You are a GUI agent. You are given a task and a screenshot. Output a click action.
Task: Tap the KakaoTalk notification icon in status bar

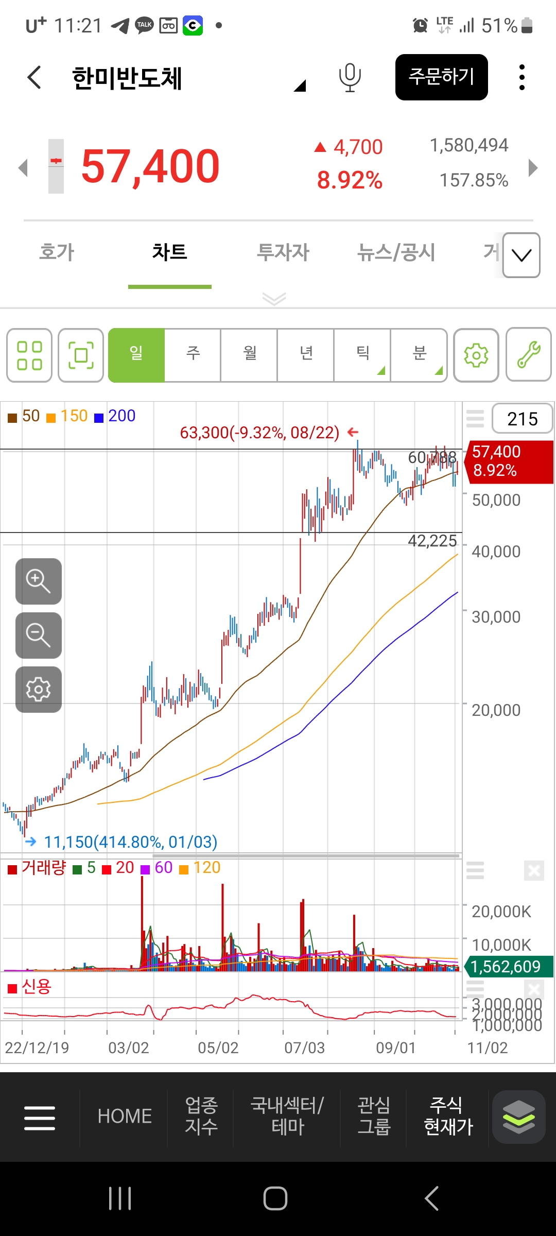[x=144, y=25]
